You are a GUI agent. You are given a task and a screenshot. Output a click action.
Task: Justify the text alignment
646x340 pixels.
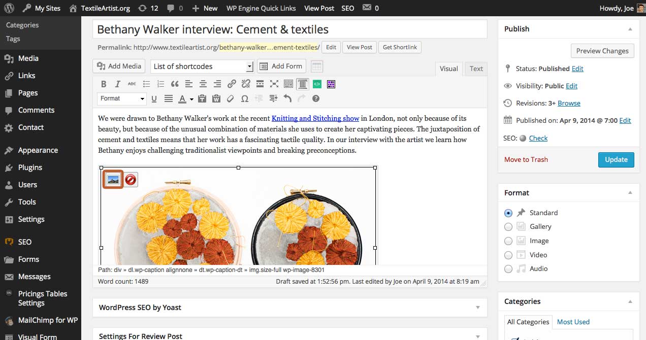click(x=169, y=98)
